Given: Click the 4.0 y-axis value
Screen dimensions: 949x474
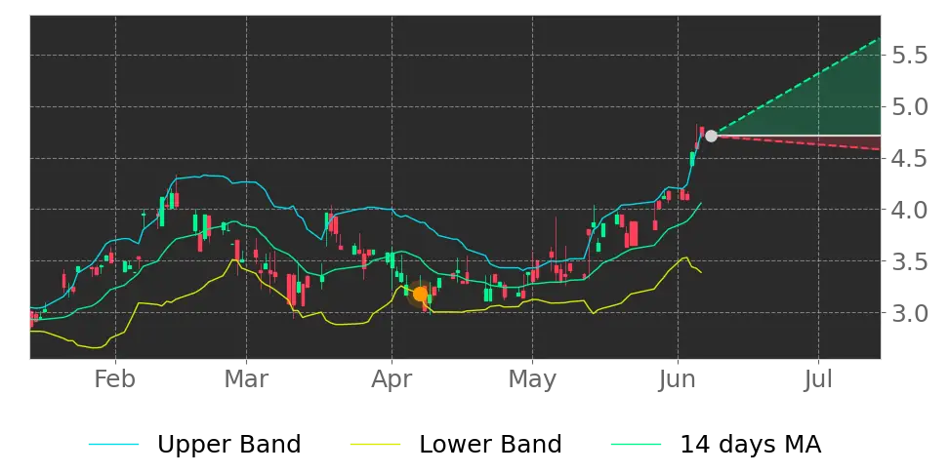Looking at the screenshot, I should pos(910,210).
